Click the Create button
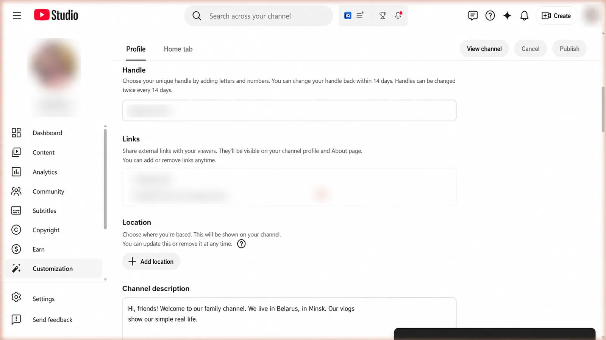This screenshot has width=606, height=340. coord(556,15)
